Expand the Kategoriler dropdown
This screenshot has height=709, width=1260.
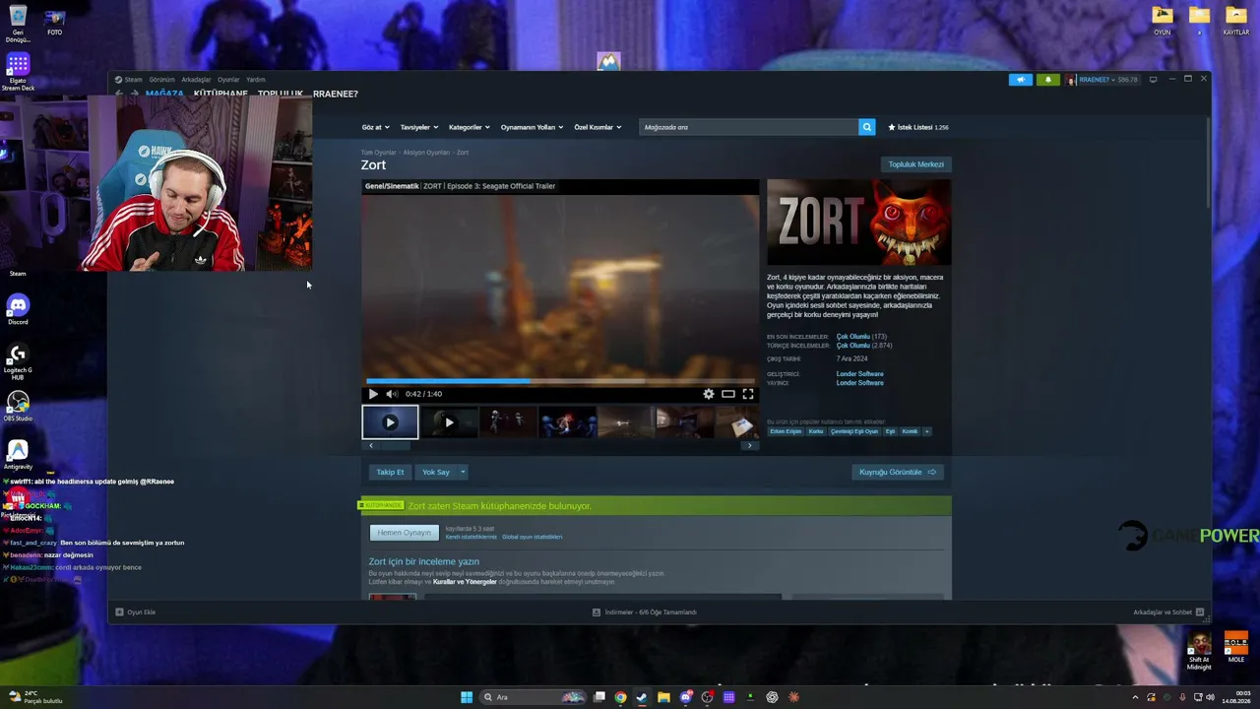click(x=470, y=127)
